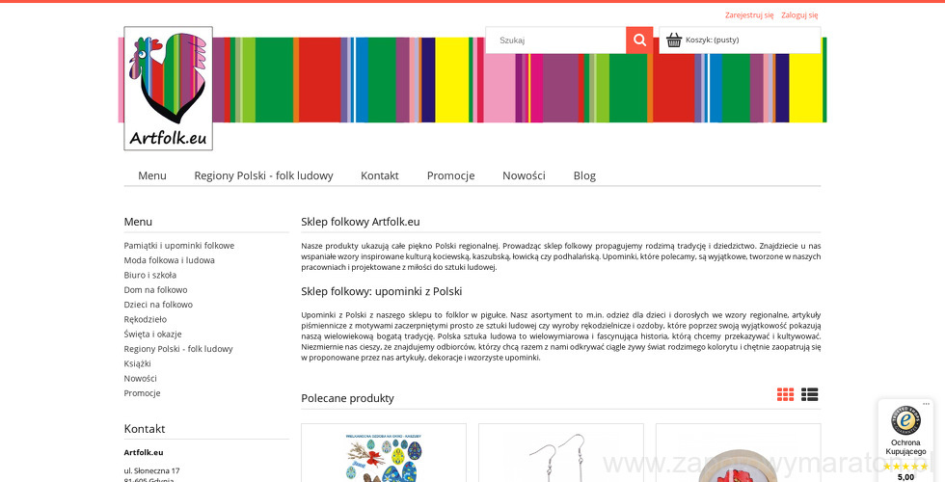The height and width of the screenshot is (482, 945).
Task: Open Moda folkowa i ludowa category
Action: tap(170, 260)
